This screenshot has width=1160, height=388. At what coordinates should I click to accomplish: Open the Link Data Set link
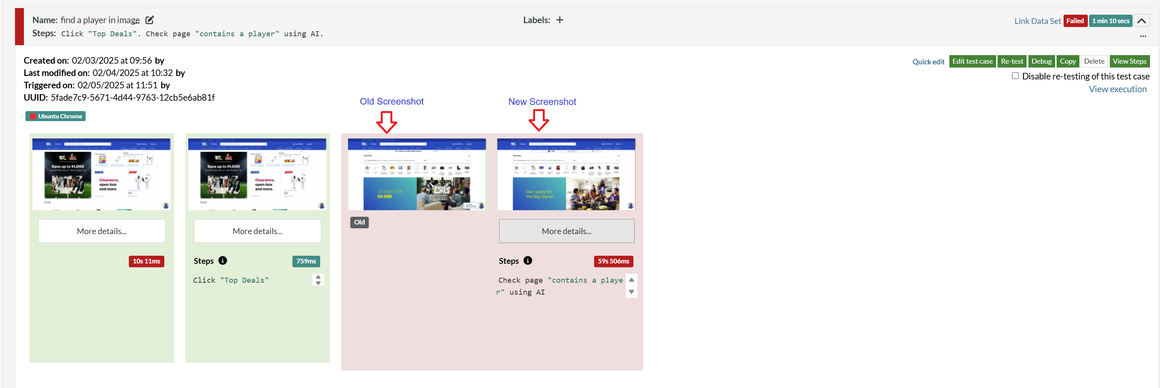[x=1037, y=21]
